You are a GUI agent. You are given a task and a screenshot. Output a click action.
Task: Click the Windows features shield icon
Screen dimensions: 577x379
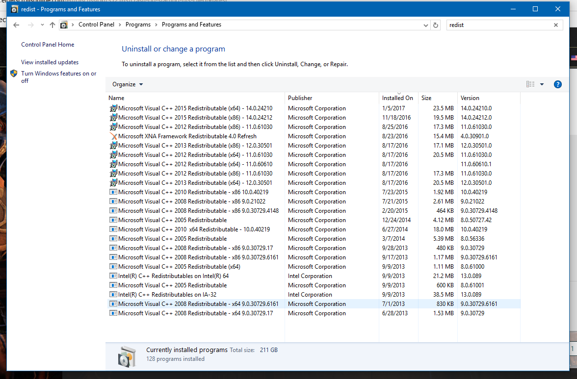pyautogui.click(x=14, y=73)
